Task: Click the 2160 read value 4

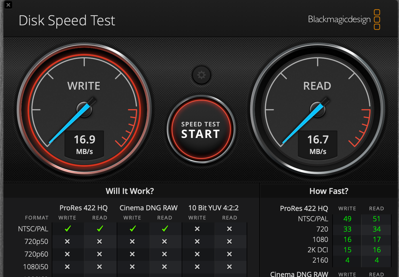Action: pyautogui.click(x=377, y=260)
